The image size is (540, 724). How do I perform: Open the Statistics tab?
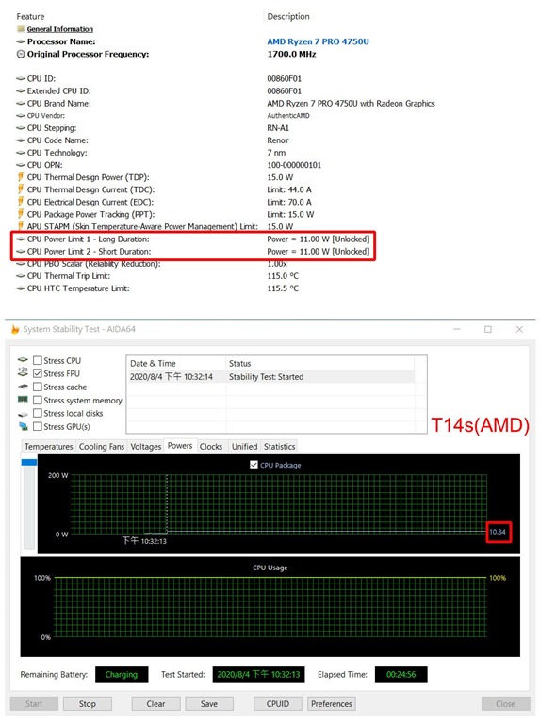(279, 447)
